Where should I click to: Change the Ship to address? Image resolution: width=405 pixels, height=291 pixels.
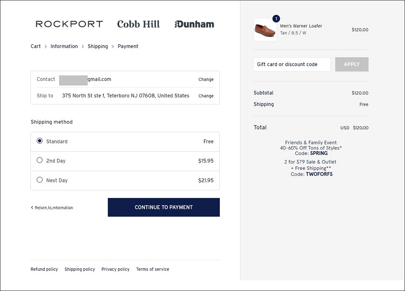click(x=206, y=96)
